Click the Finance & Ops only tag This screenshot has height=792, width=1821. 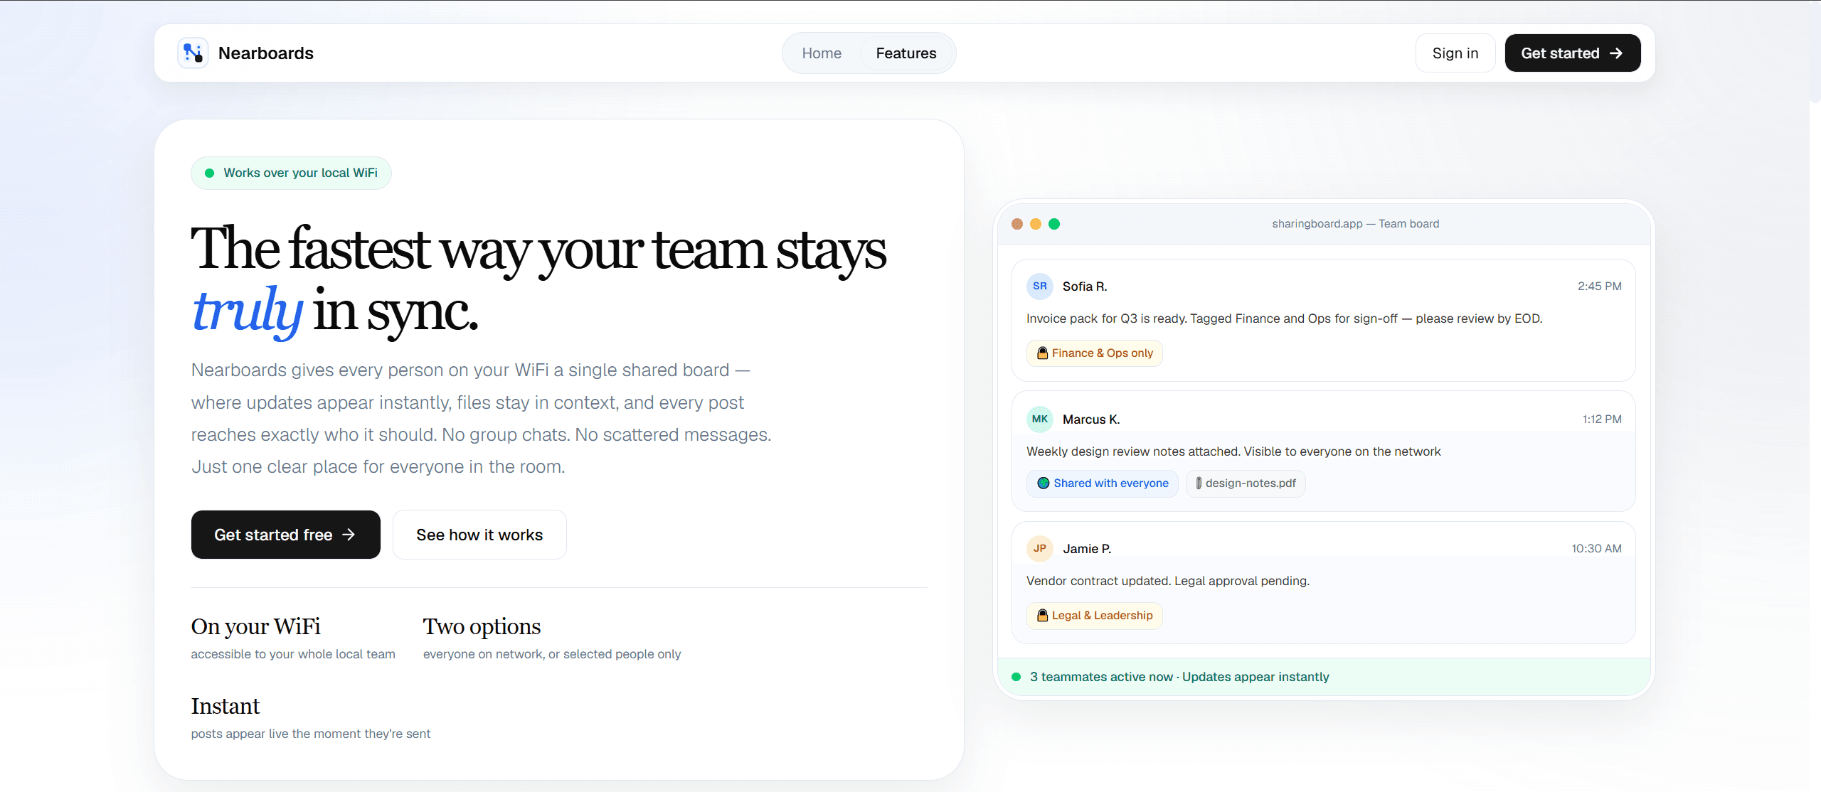[1094, 353]
